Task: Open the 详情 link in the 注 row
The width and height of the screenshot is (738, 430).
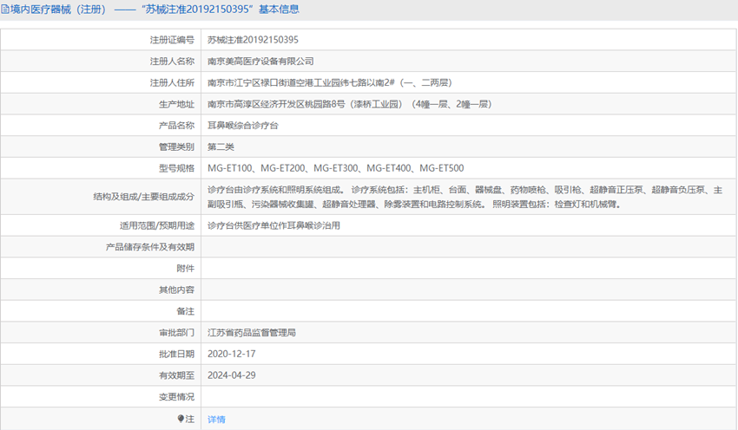Action: 216,420
